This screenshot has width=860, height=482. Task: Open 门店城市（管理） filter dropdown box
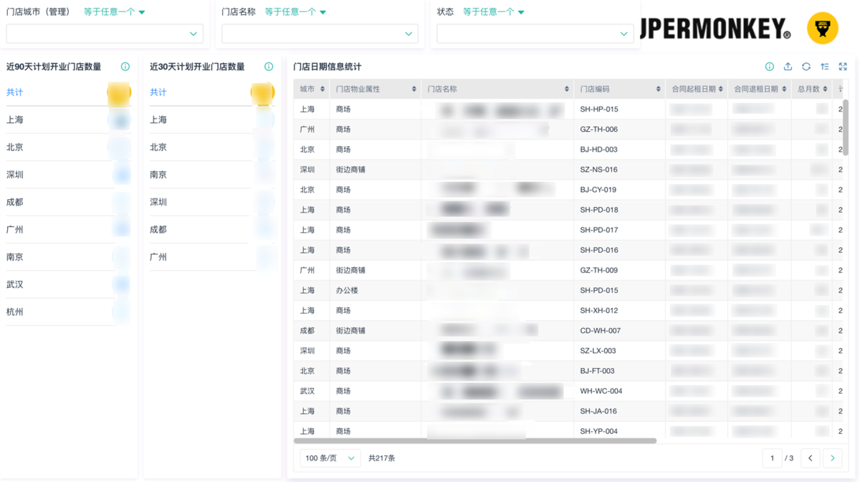point(105,34)
